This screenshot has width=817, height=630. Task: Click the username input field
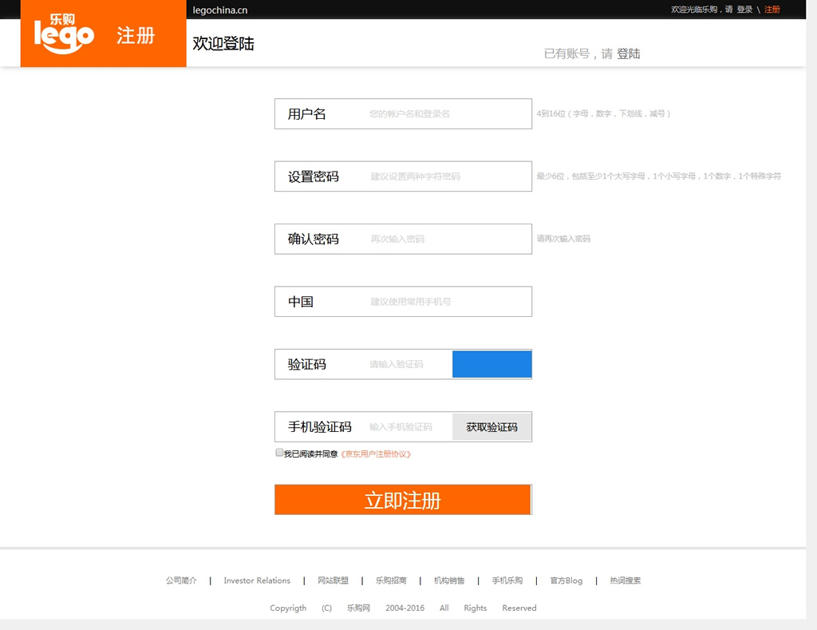point(447,114)
